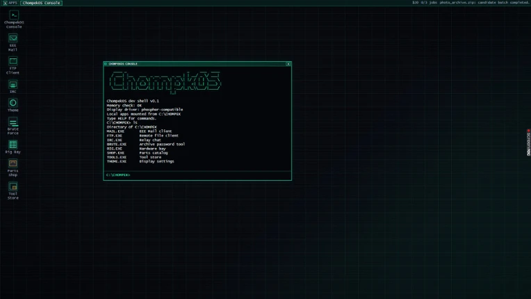Click the small icon left of console title
The image size is (531, 299).
(x=106, y=64)
